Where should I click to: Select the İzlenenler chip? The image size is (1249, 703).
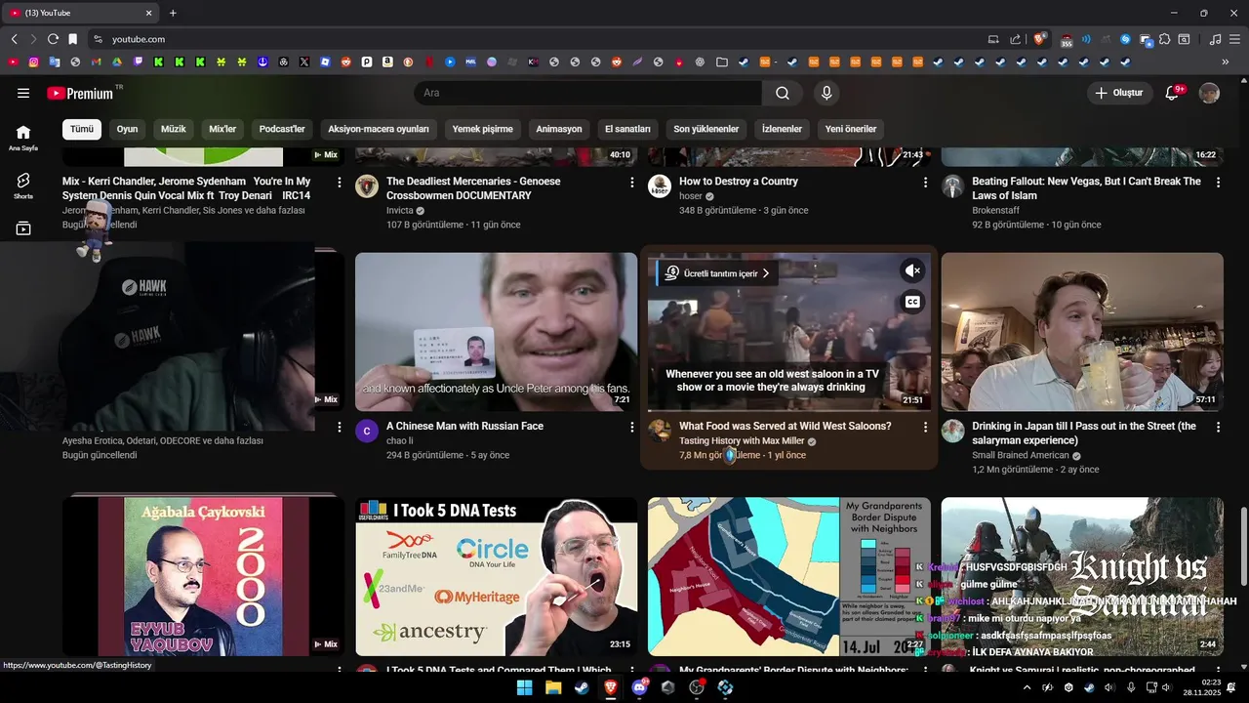click(x=782, y=129)
